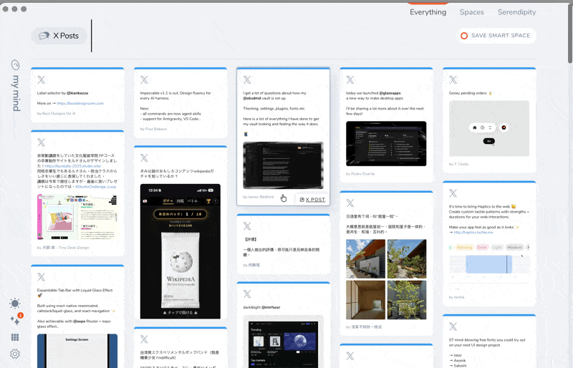
Task: Click the X logo on Expandable Tab Bar card
Action: click(x=42, y=277)
